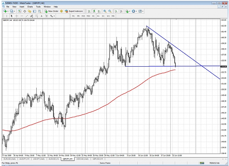This screenshot has width=229, height=166.
Task: Switch chart to H1 timeframe
Action: [x=93, y=16]
